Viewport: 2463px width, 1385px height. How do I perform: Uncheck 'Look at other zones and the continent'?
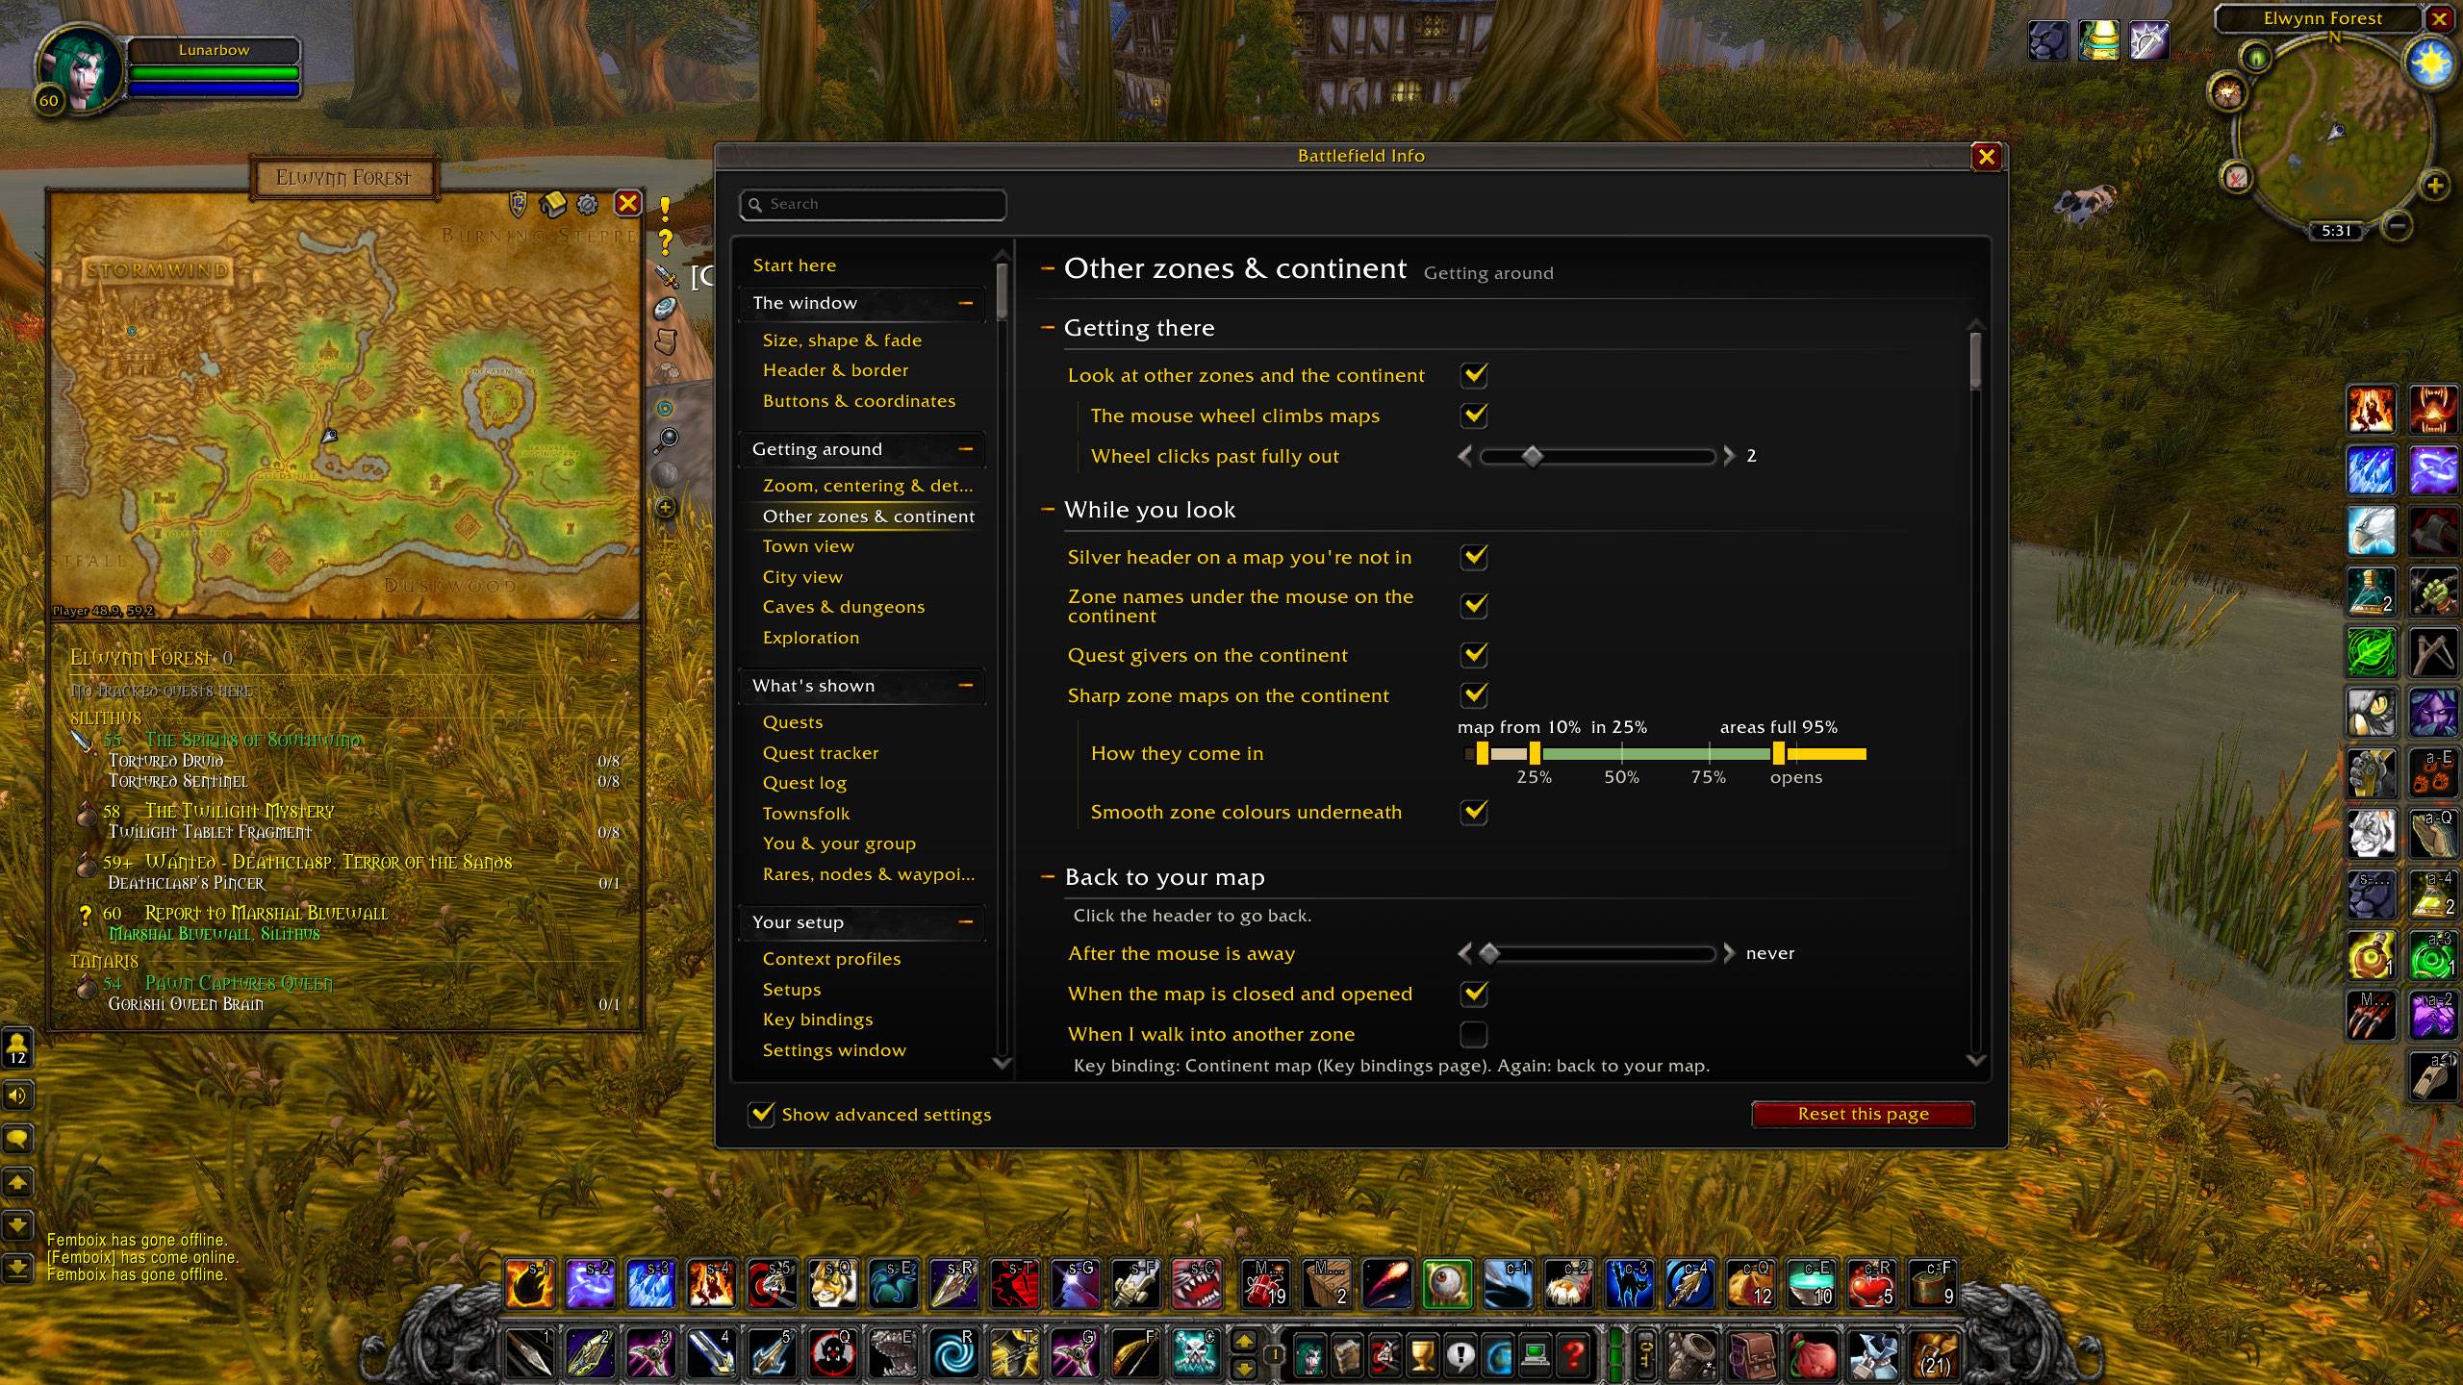[1474, 375]
